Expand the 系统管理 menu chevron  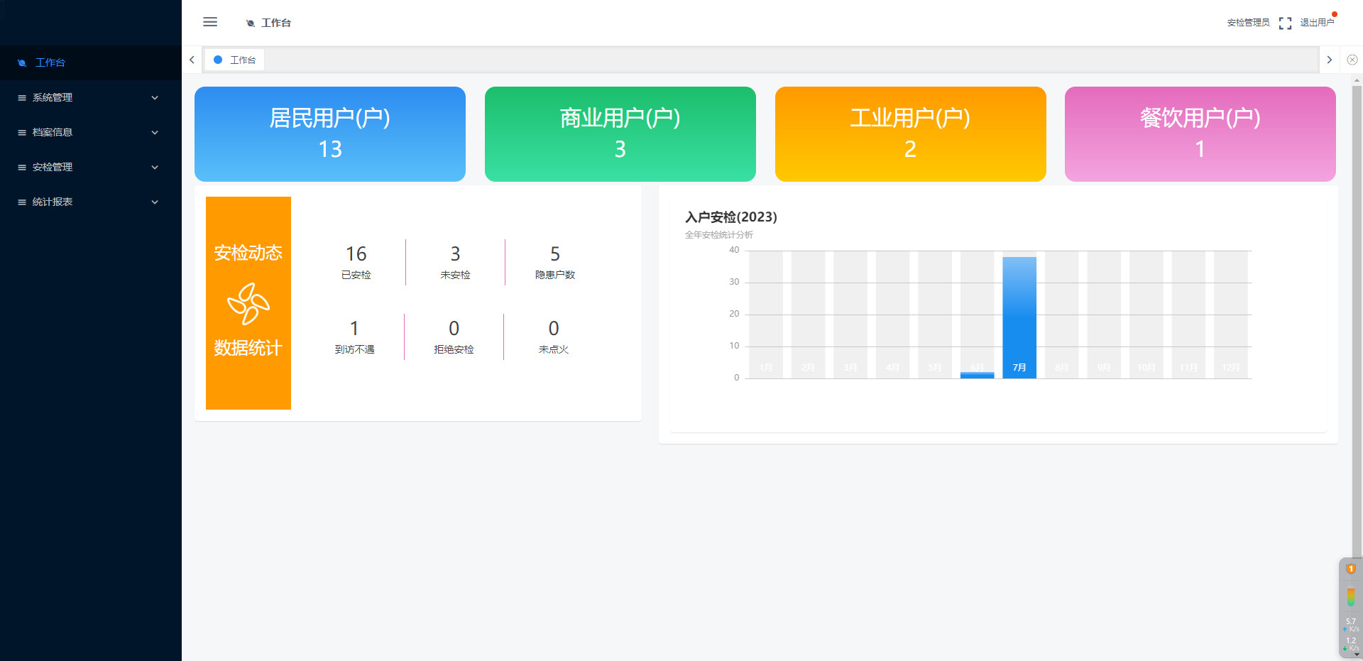click(x=155, y=98)
